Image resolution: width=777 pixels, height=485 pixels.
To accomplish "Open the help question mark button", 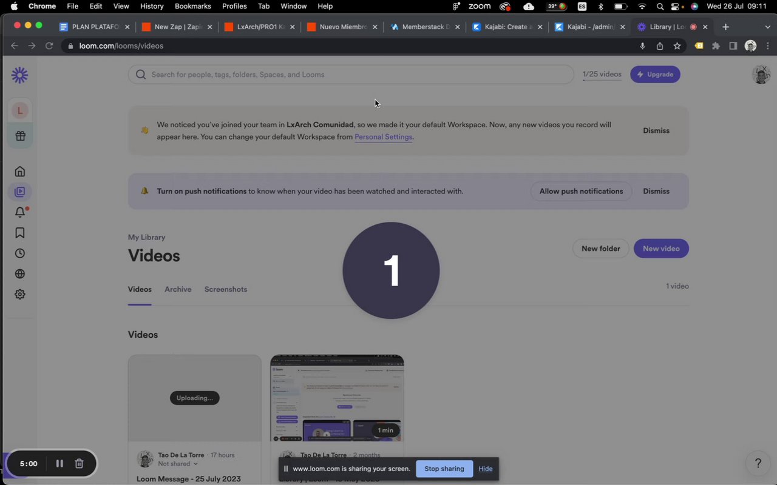I will pyautogui.click(x=758, y=464).
